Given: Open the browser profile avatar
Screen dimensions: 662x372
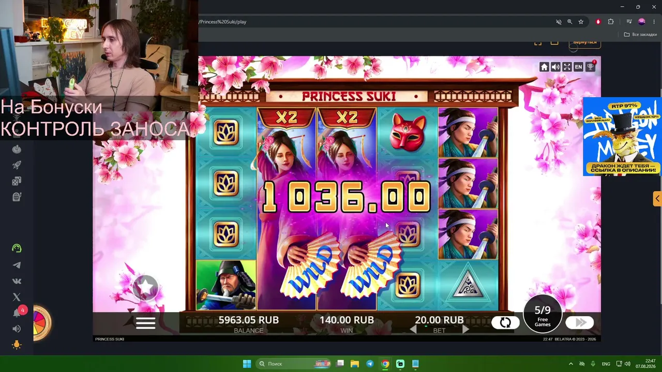Looking at the screenshot, I should click(x=642, y=22).
